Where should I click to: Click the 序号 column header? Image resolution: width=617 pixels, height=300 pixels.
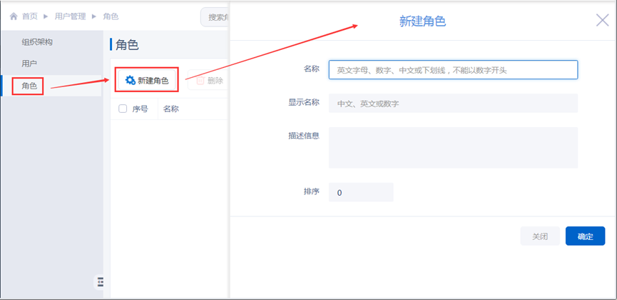coord(141,109)
